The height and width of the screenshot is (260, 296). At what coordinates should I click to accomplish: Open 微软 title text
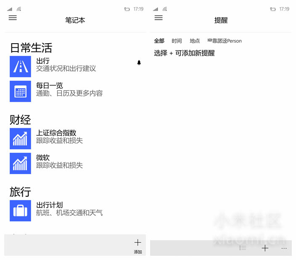43,158
